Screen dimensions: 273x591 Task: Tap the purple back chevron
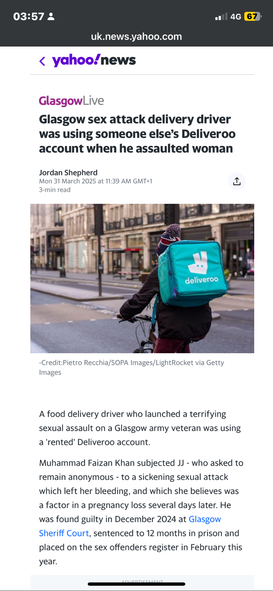coord(42,61)
